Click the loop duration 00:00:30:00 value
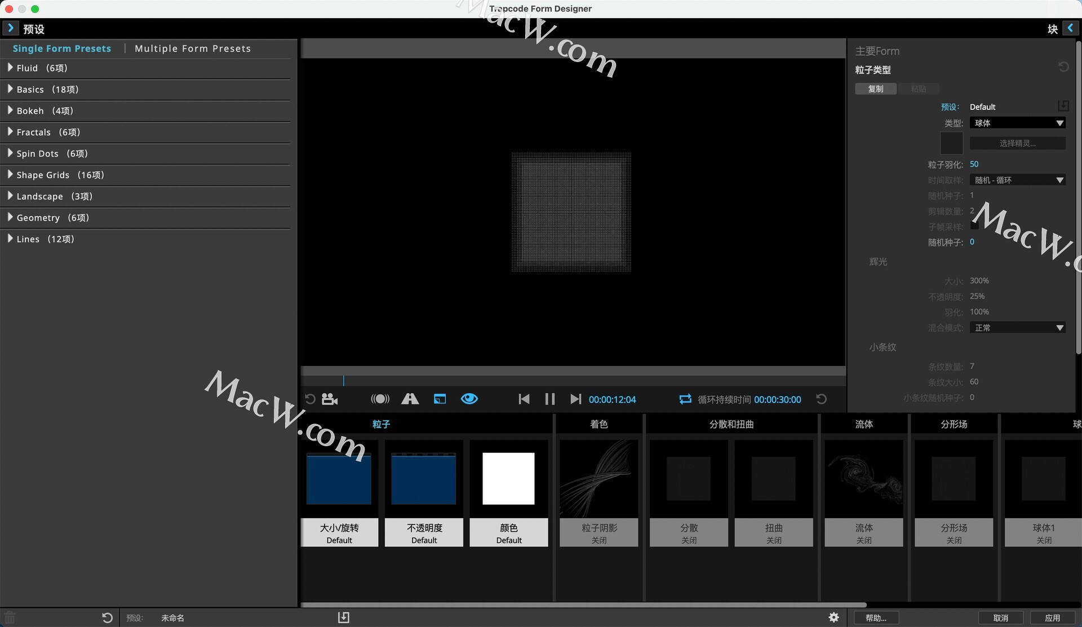This screenshot has height=627, width=1082. tap(778, 399)
